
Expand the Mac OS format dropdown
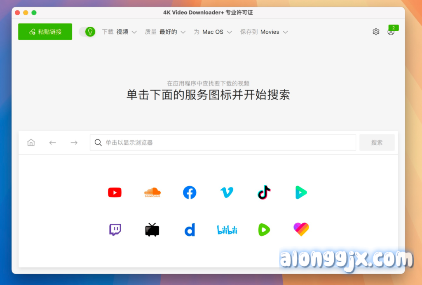pos(213,32)
